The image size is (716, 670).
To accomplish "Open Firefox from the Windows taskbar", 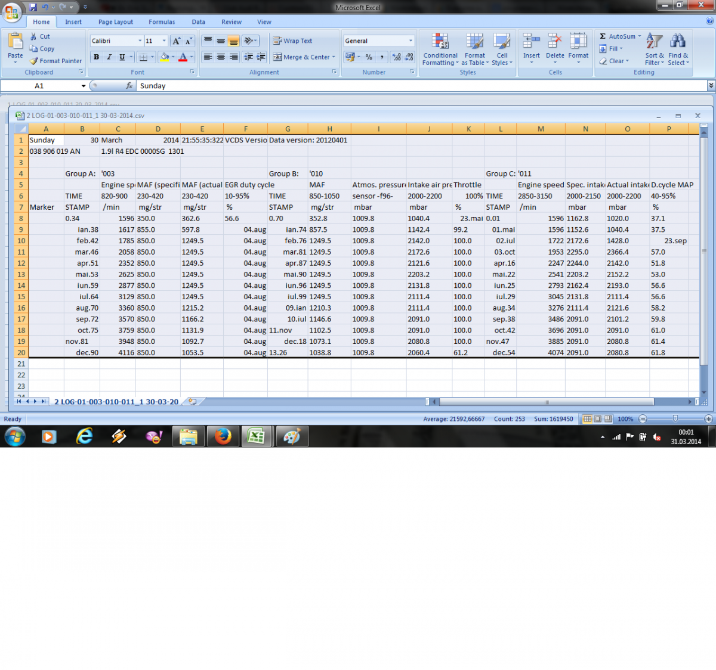I will point(223,436).
